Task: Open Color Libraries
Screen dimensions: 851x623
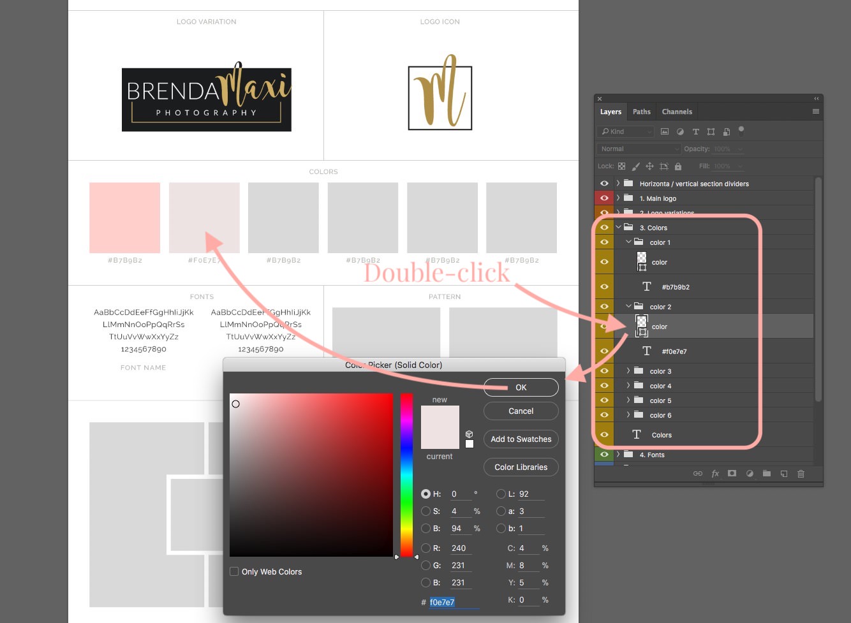Action: pyautogui.click(x=521, y=467)
